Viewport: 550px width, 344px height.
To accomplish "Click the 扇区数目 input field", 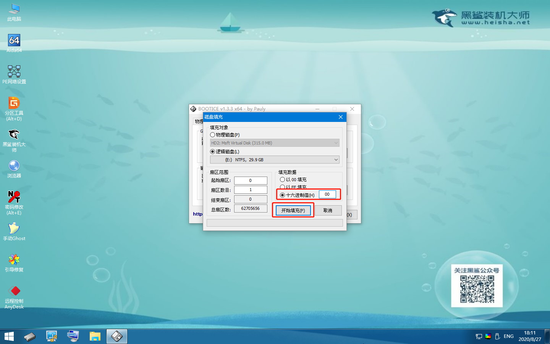I will pyautogui.click(x=251, y=190).
